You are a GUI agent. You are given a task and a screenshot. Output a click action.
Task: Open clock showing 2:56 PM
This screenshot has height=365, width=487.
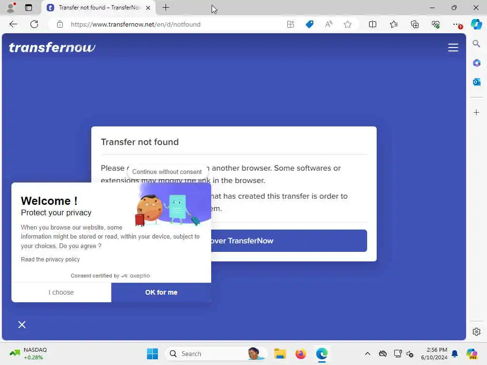pos(434,354)
